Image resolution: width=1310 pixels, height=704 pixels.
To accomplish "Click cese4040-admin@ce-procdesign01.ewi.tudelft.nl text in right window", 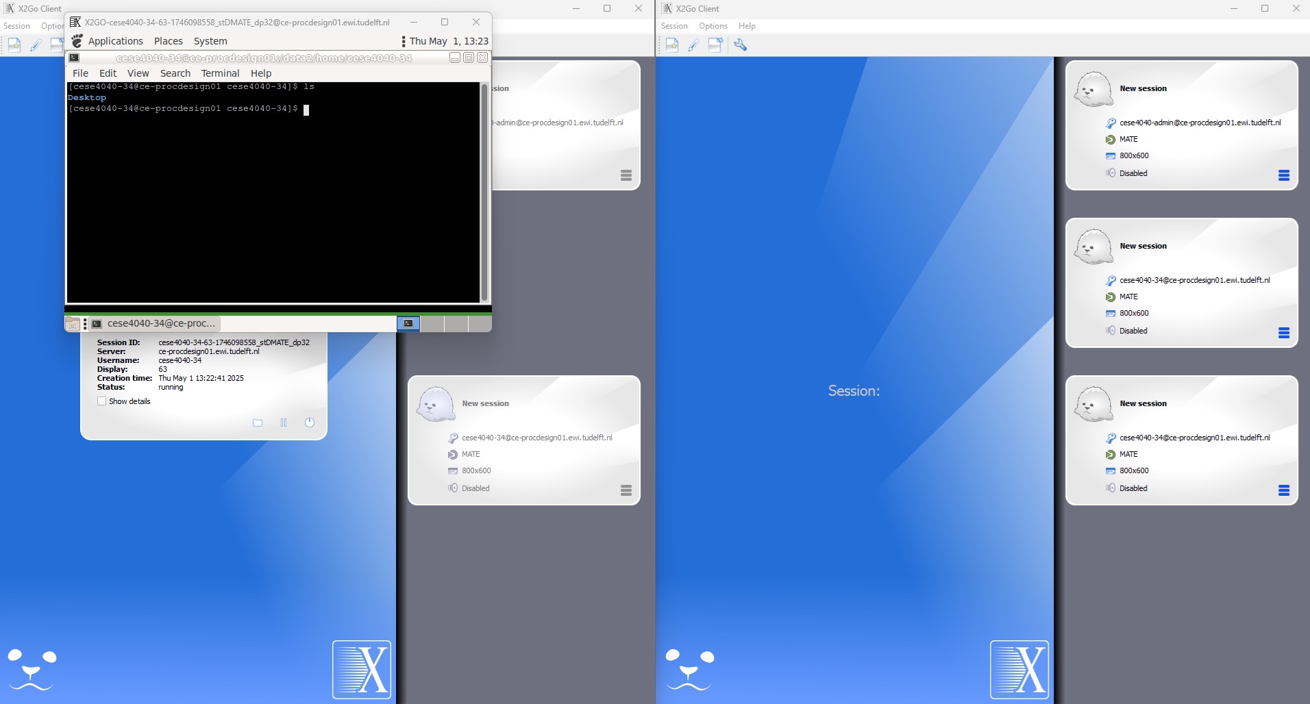I will (x=1200, y=123).
